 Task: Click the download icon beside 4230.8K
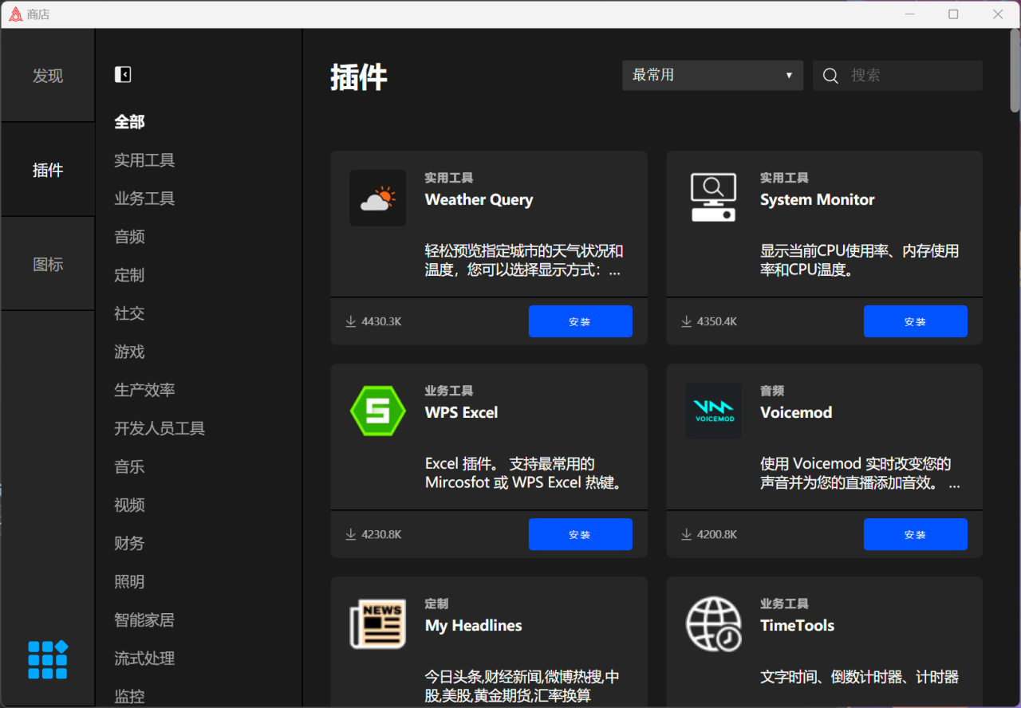pyautogui.click(x=350, y=534)
